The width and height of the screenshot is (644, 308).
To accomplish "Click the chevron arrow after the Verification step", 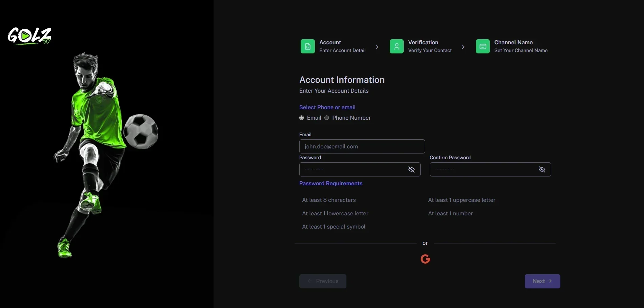I will [463, 47].
